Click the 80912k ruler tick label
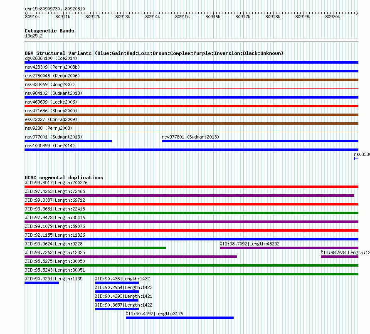Viewport: 370px width, 334px height. [x=93, y=17]
